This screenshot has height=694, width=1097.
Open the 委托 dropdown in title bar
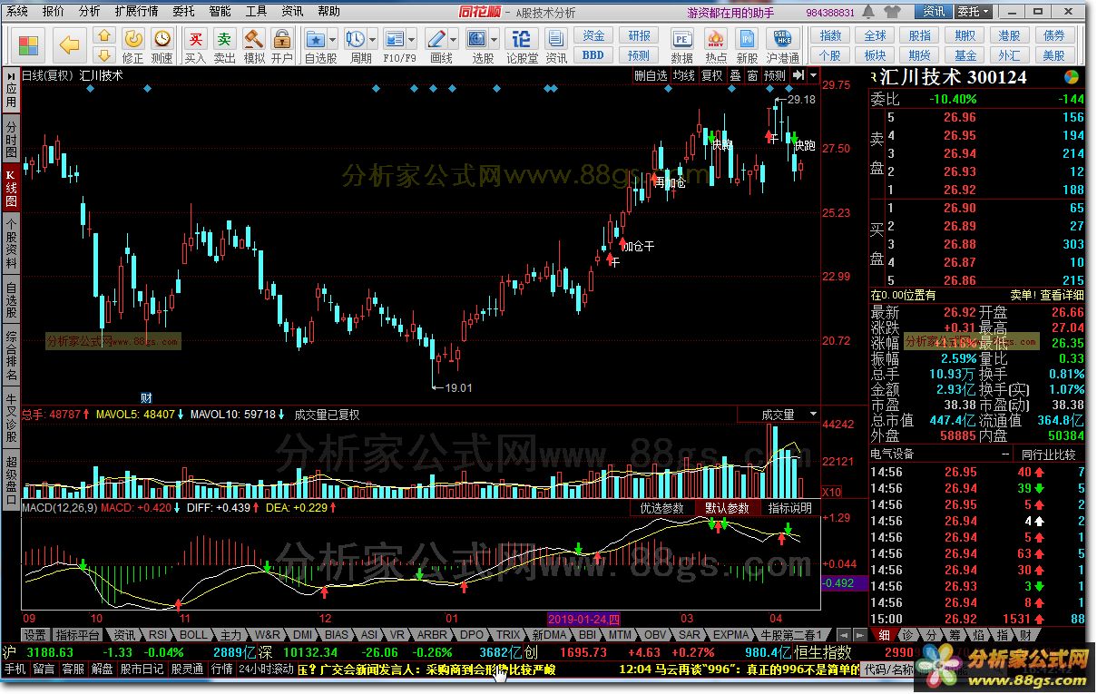point(973,12)
